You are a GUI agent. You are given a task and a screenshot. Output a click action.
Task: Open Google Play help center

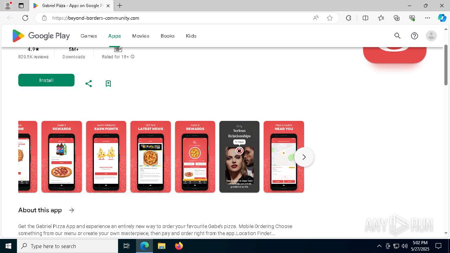pos(414,36)
